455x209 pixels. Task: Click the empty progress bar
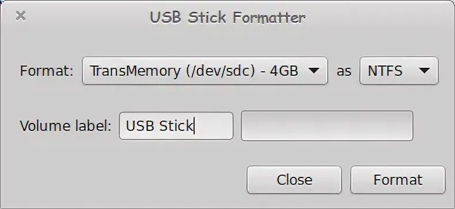(x=327, y=126)
